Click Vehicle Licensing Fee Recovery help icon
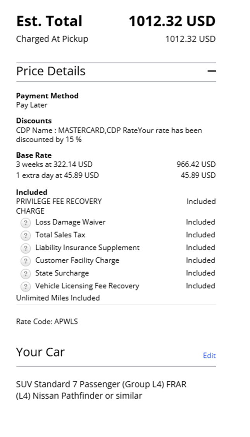The width and height of the screenshot is (250, 437). tap(25, 286)
